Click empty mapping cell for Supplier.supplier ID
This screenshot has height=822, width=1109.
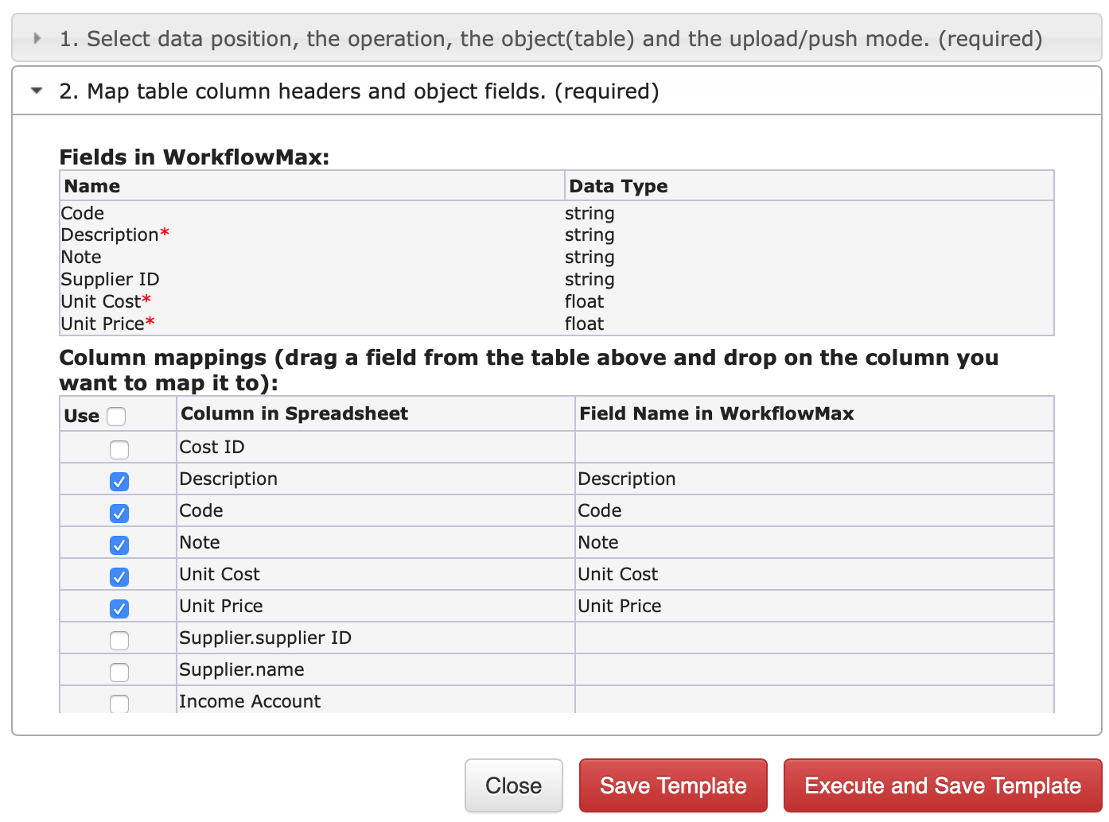(815, 638)
